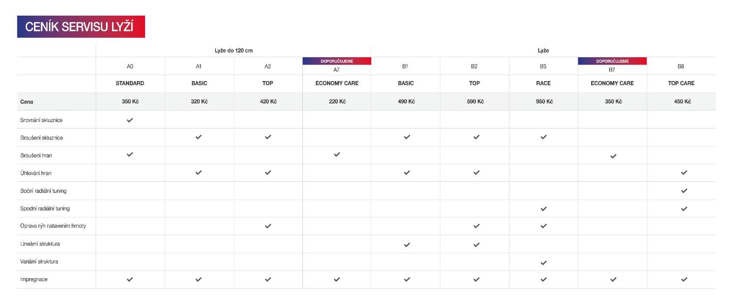The height and width of the screenshot is (305, 731).
Task: Select the DOPORUČUJEME badge above A7
Action: click(337, 61)
